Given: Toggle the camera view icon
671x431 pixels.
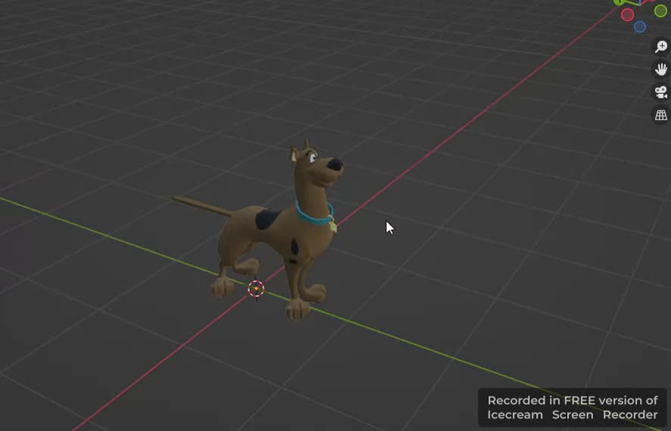Looking at the screenshot, I should [660, 92].
